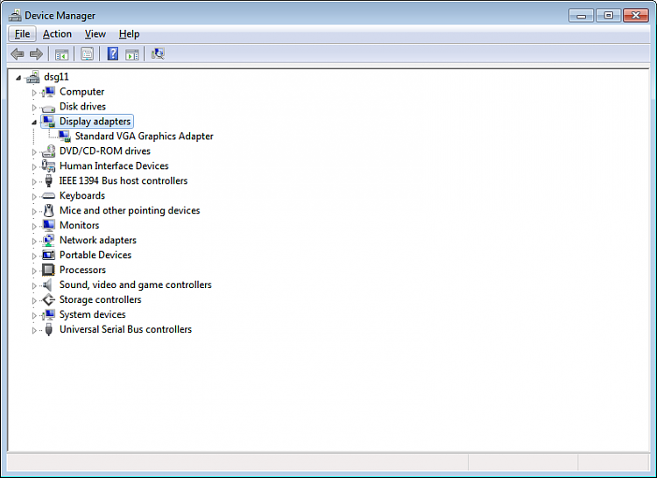Select the Keyboards label

tap(82, 196)
